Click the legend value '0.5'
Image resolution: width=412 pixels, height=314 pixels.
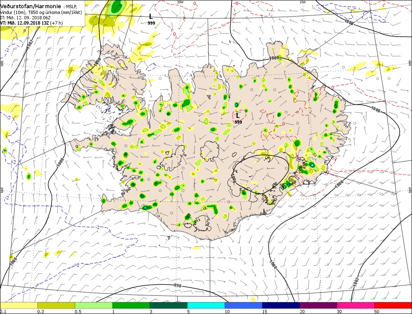tap(78, 312)
